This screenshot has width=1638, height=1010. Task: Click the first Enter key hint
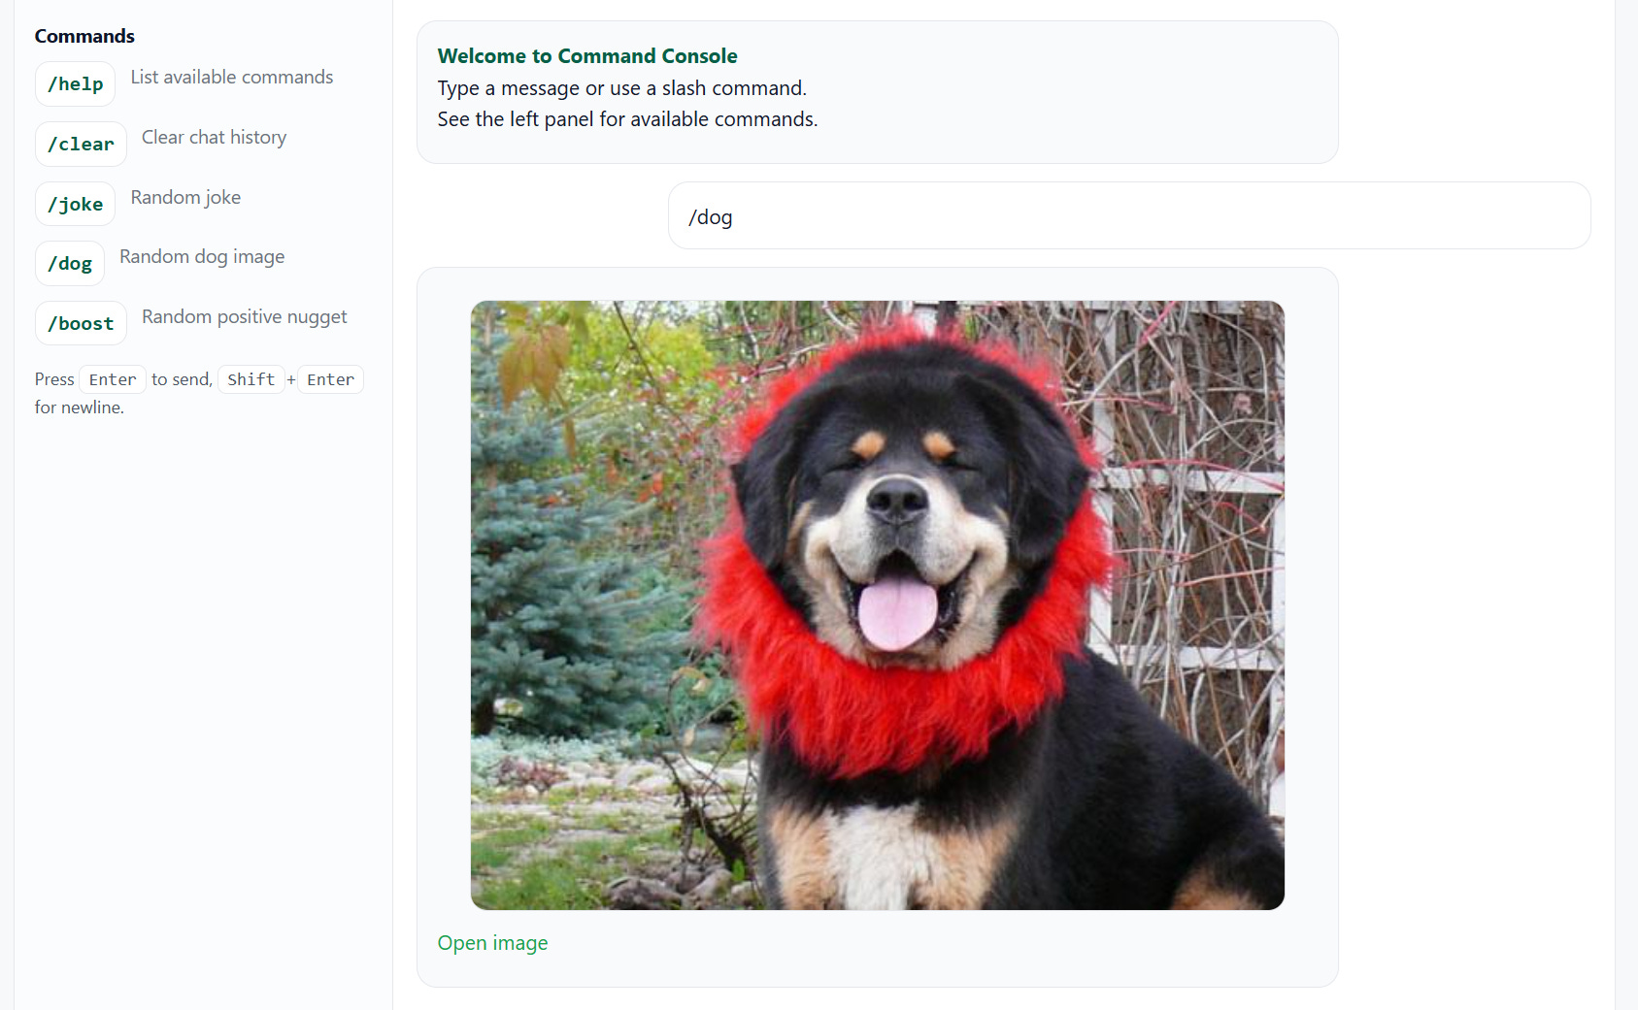pos(113,379)
